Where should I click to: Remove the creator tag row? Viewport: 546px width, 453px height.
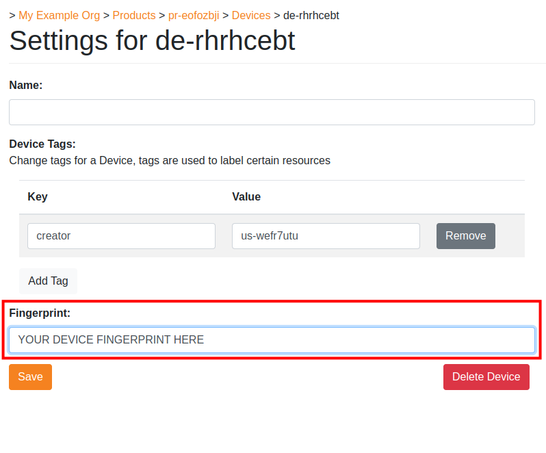[x=465, y=236]
